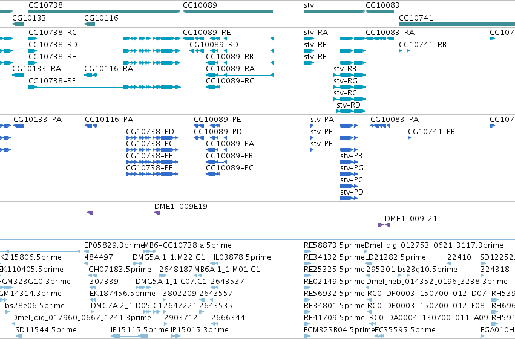Click transcript stv-RD

tap(349, 105)
